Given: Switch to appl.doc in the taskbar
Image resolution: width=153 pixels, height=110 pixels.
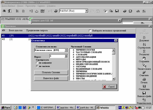Looking at the screenshot, I should click(66, 108).
